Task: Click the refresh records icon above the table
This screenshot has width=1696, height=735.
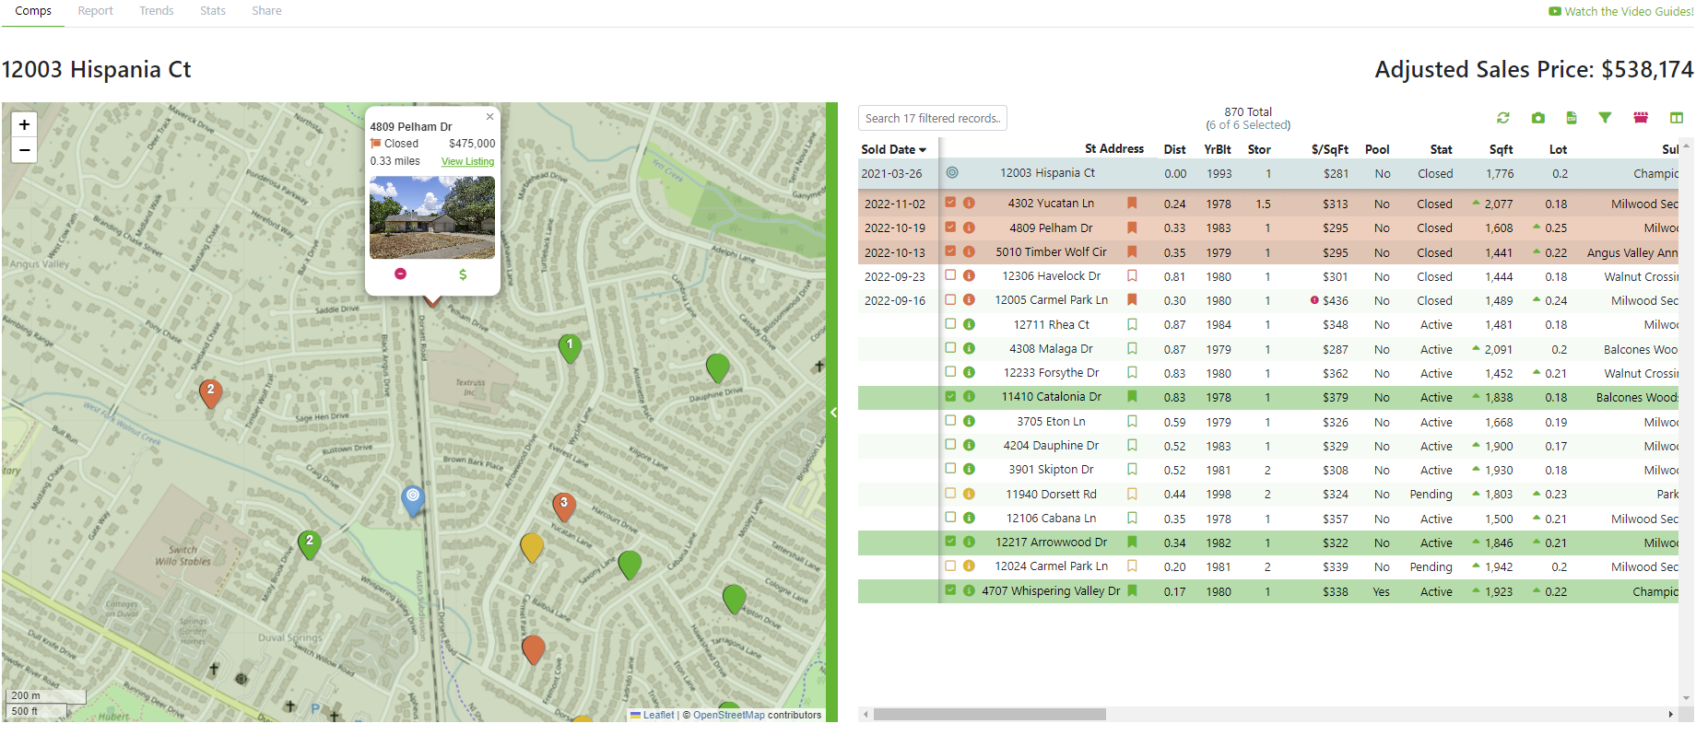Action: [x=1502, y=118]
